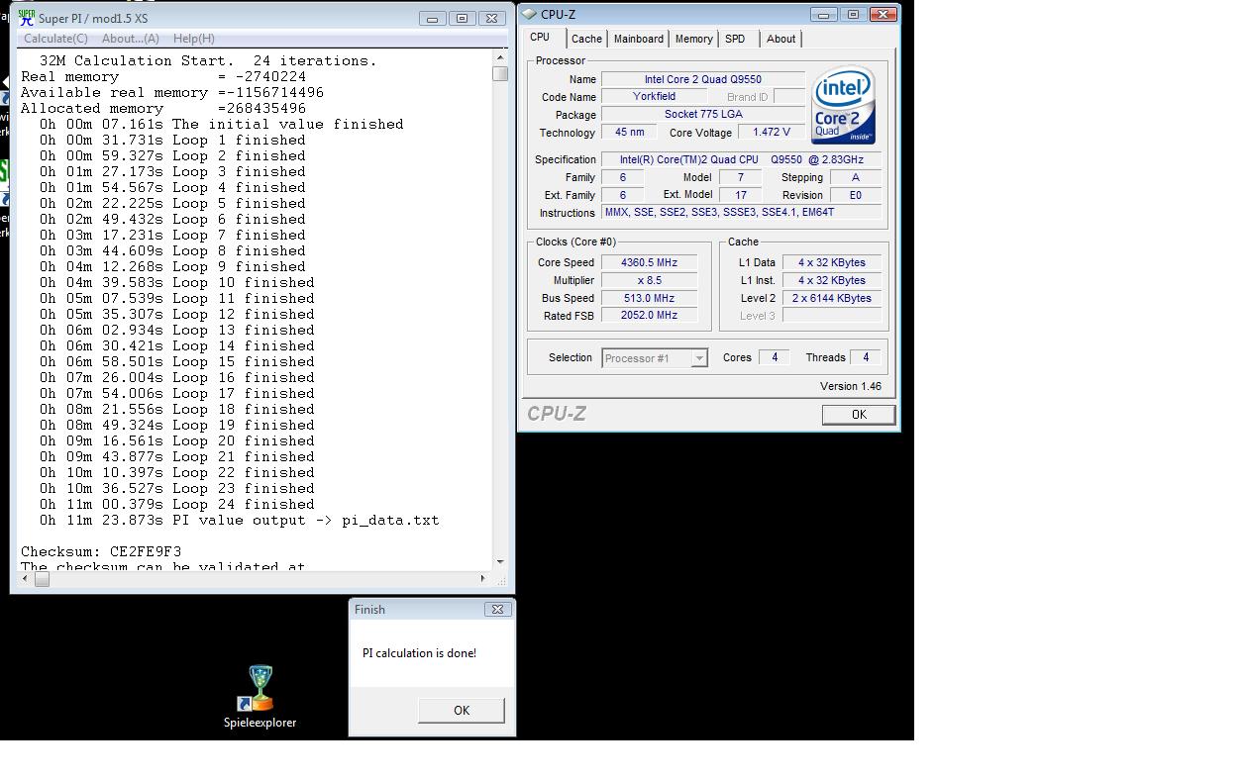Click the '32M Calculation Start. 24 iterations.' line

coord(208,60)
